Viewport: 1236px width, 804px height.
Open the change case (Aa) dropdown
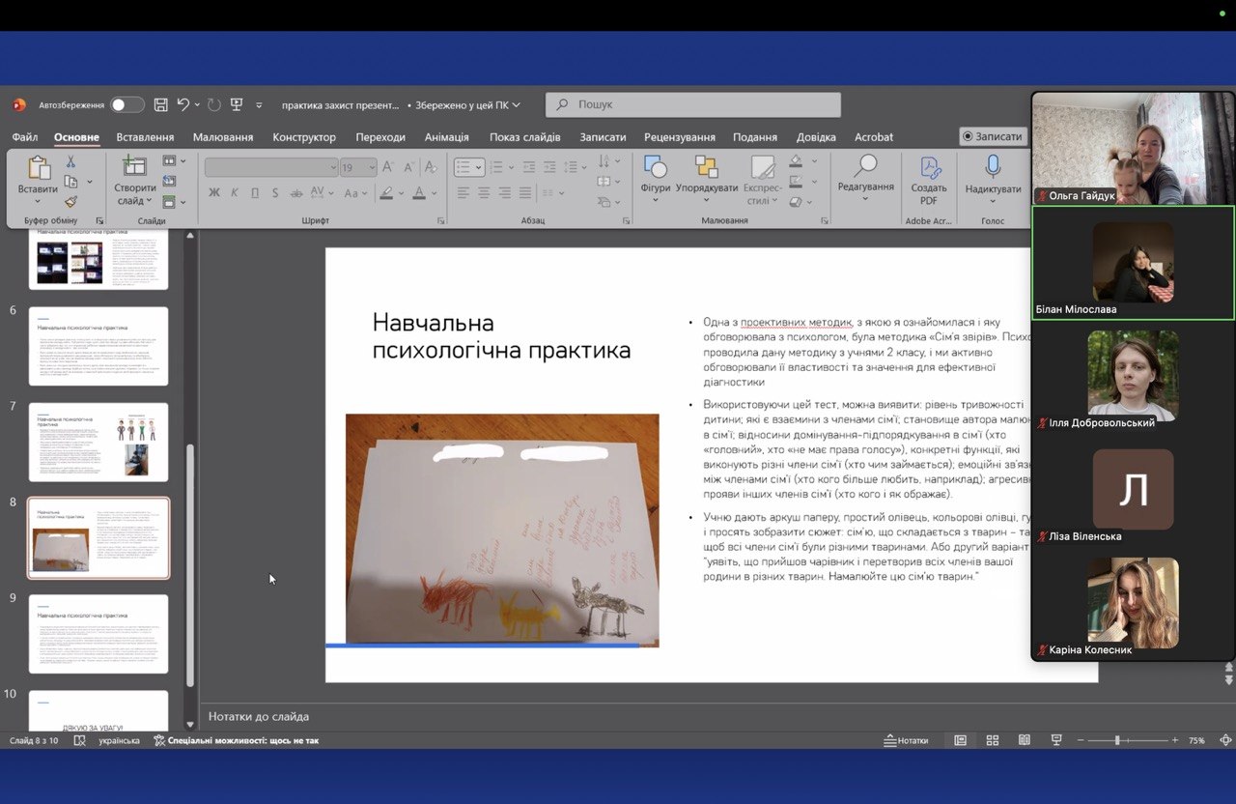(355, 193)
